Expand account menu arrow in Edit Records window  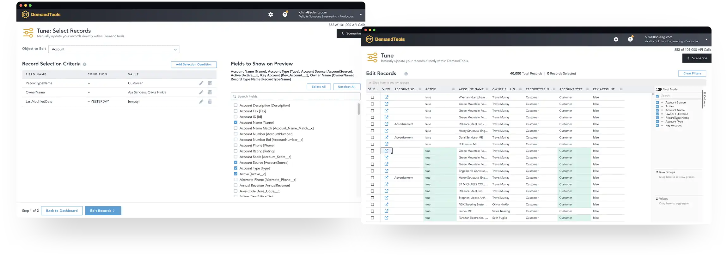click(x=706, y=39)
